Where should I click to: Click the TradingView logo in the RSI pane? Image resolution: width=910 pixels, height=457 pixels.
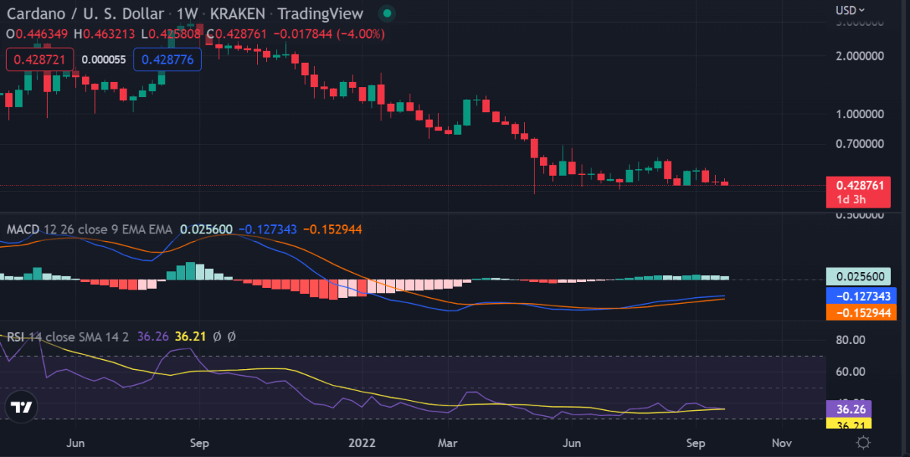22,407
